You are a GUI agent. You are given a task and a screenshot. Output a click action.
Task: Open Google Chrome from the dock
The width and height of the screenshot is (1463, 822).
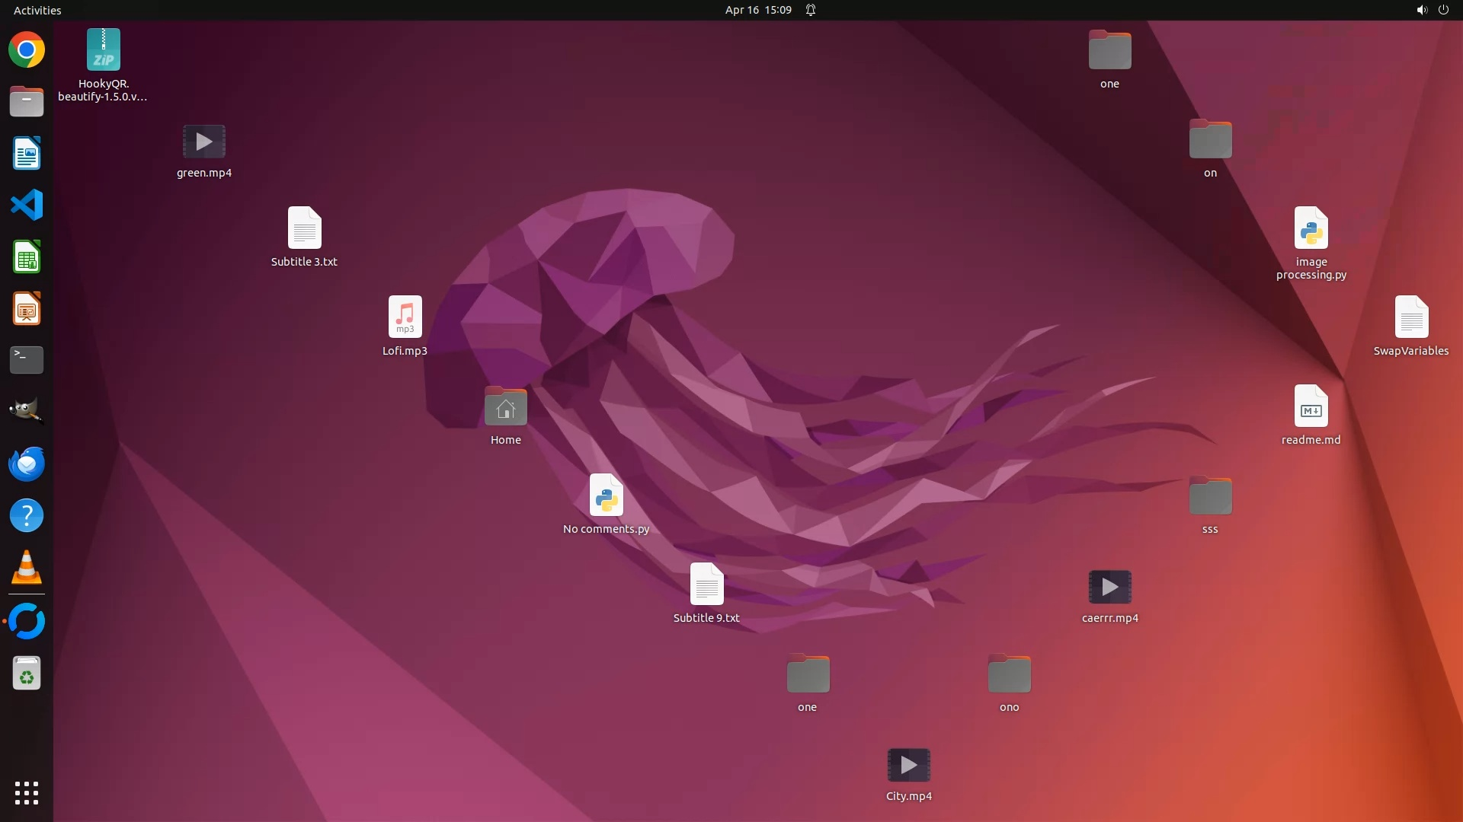[27, 50]
